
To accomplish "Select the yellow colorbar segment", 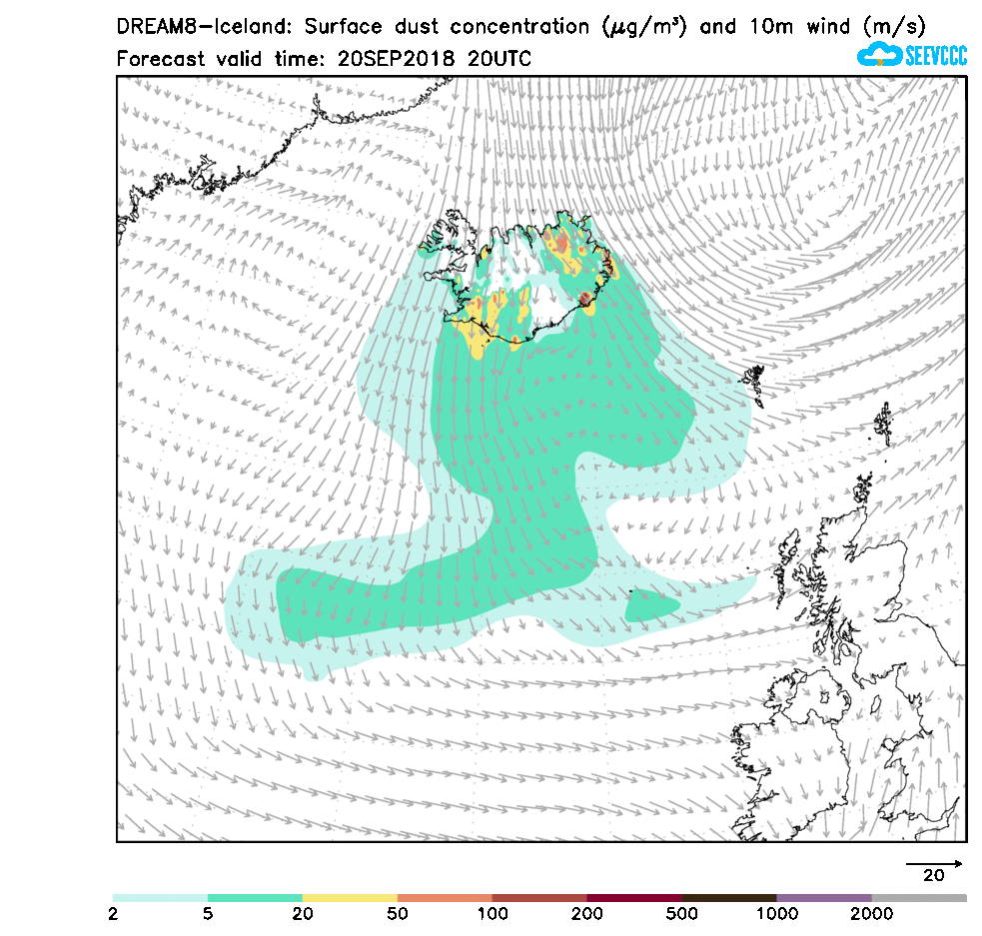I will tap(350, 898).
